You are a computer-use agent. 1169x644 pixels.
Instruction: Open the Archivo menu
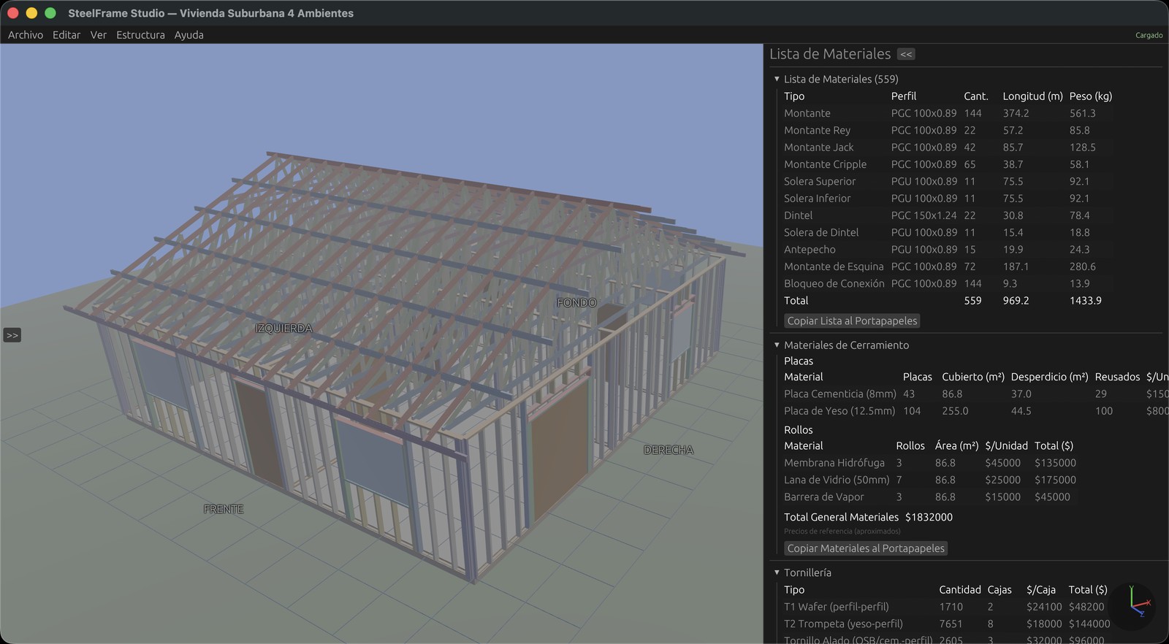coord(26,34)
